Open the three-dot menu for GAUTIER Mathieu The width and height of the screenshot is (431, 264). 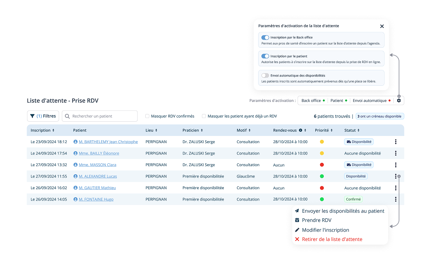point(395,188)
